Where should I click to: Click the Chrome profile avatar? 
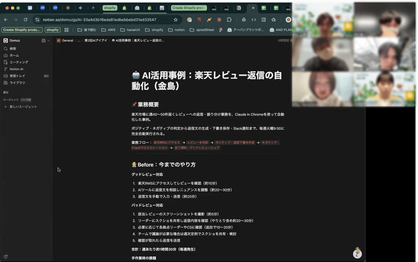click(x=288, y=19)
